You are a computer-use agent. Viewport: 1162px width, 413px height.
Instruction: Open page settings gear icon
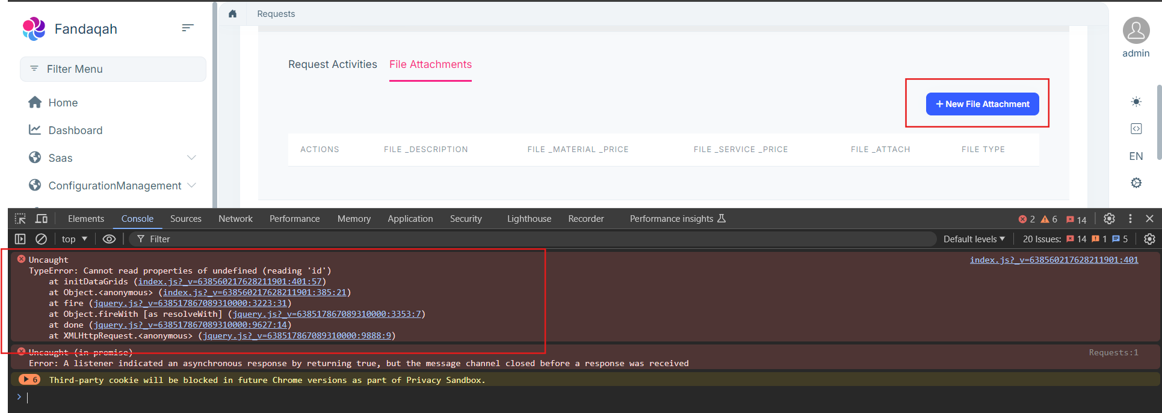click(x=1136, y=183)
